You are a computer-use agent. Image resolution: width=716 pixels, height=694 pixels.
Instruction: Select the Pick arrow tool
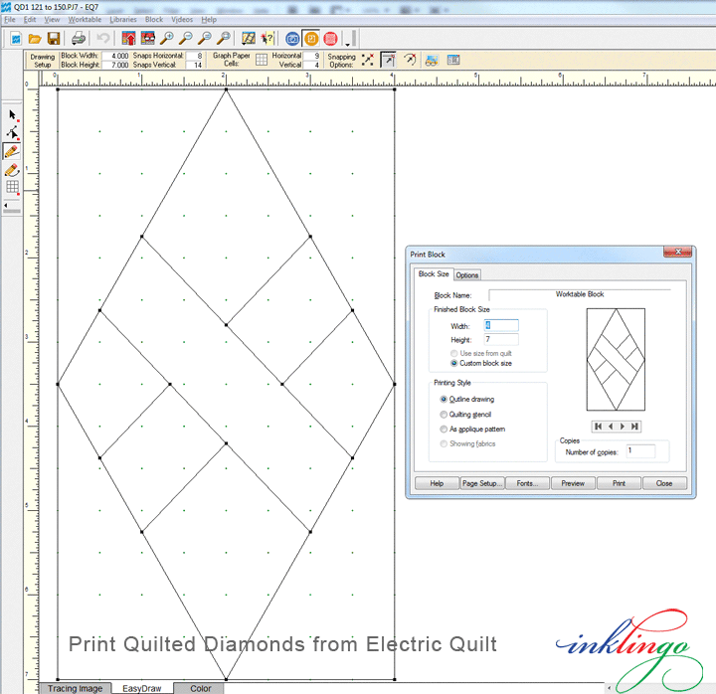point(12,115)
